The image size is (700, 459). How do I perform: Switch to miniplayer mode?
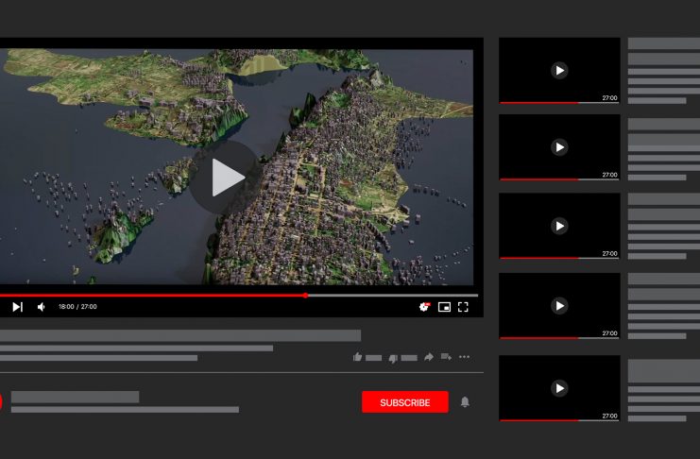click(x=444, y=307)
